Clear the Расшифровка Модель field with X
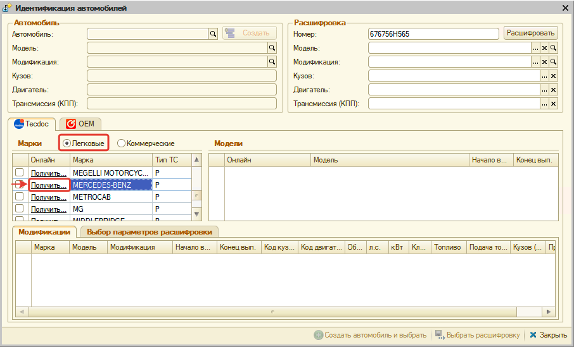Viewport: 574px width, 347px height. pos(544,48)
